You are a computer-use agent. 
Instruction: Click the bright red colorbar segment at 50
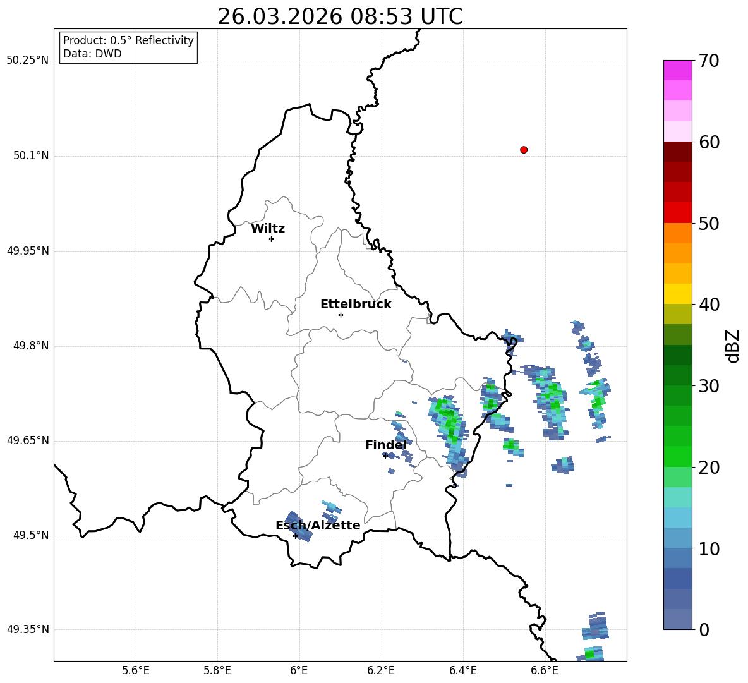677,213
